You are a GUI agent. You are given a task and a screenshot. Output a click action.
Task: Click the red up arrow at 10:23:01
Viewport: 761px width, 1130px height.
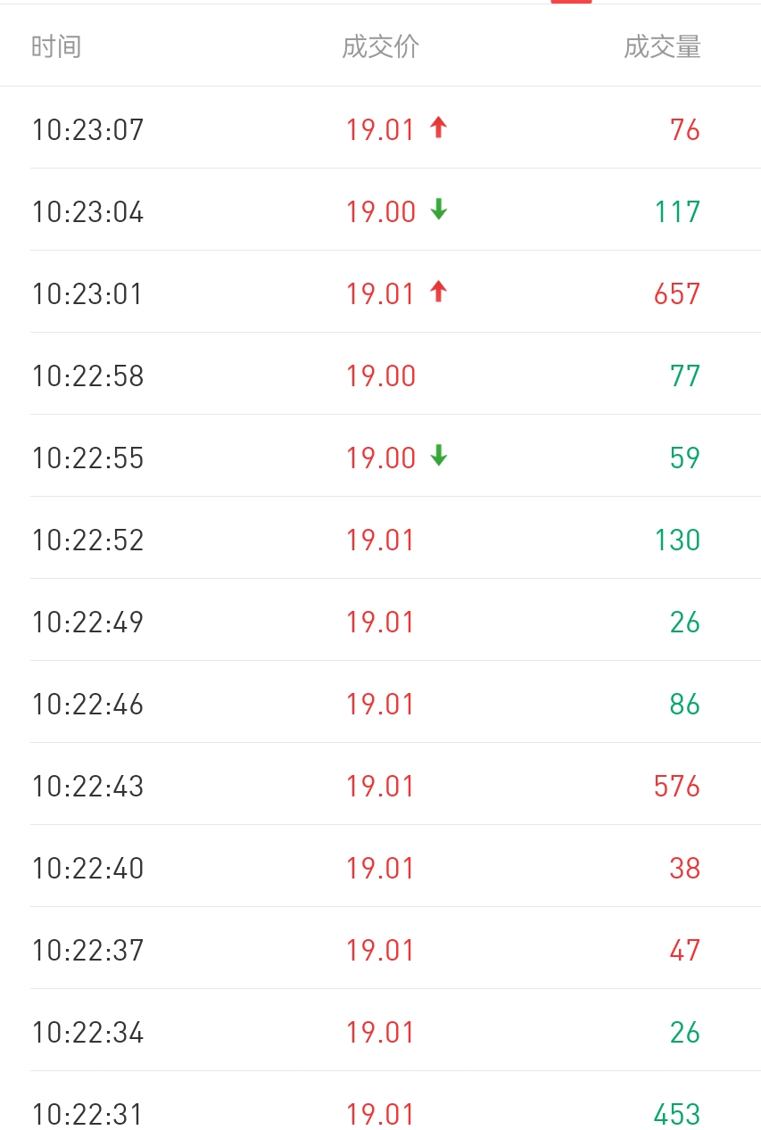click(x=437, y=293)
